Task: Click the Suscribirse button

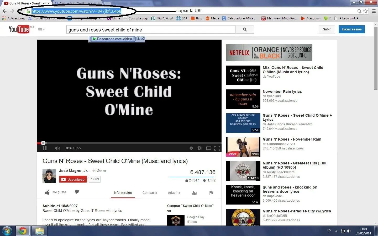Action: tap(73, 179)
